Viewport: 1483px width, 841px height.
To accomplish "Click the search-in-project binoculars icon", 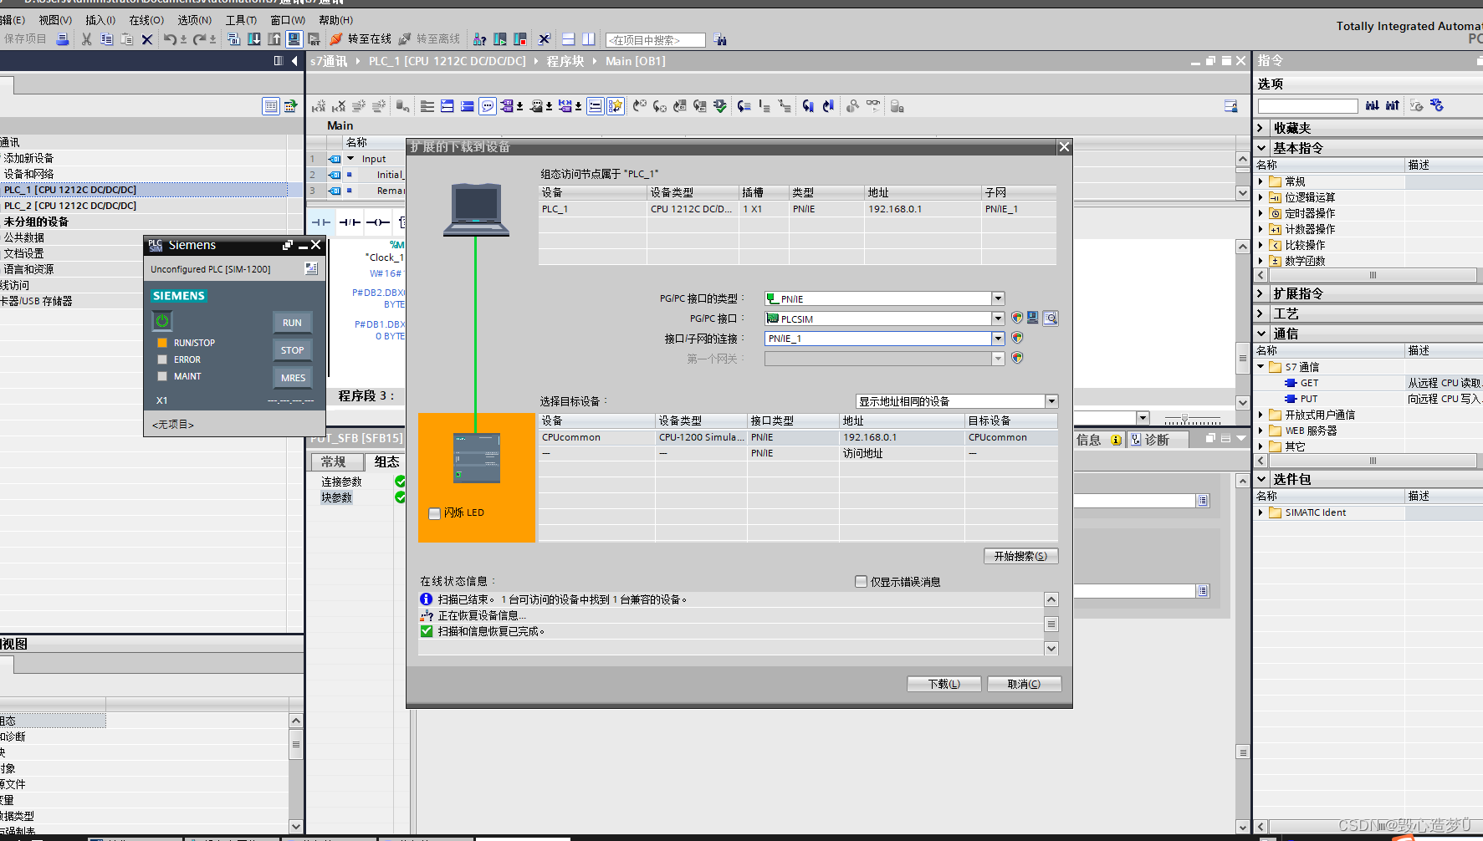I will [720, 39].
